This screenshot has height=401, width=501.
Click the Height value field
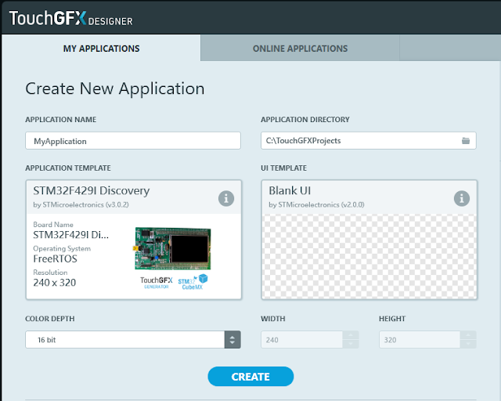click(420, 340)
